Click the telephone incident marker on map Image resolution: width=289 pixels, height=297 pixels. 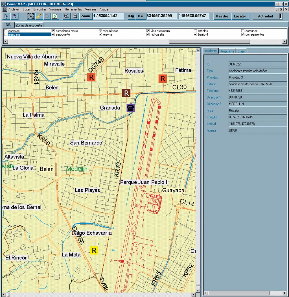tap(130, 108)
